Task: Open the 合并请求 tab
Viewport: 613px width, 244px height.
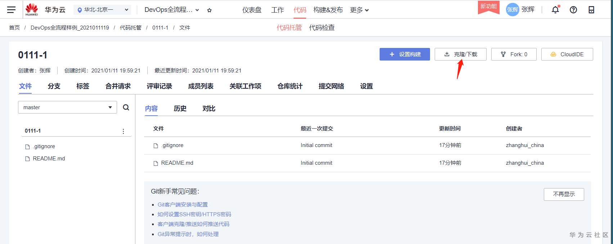Action: click(x=118, y=86)
